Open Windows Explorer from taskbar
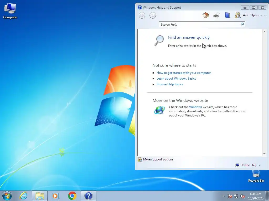Screen dimensions: 269x201 (x=40, y=196)
